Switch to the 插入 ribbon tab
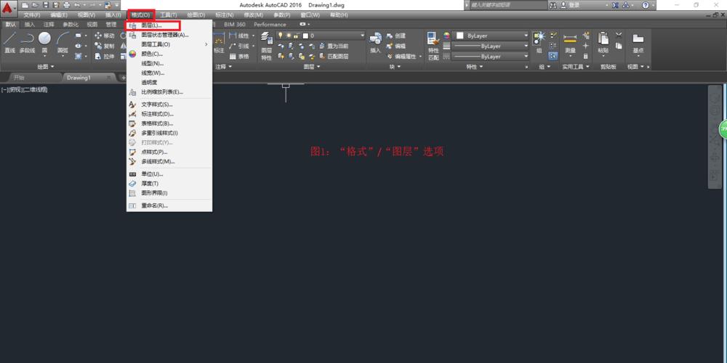Image resolution: width=727 pixels, height=363 pixels. pyautogui.click(x=29, y=25)
